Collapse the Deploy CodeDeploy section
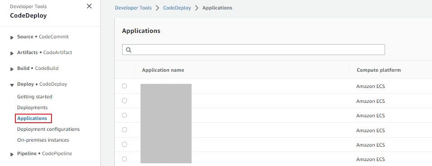The width and height of the screenshot is (432, 166). [12, 85]
